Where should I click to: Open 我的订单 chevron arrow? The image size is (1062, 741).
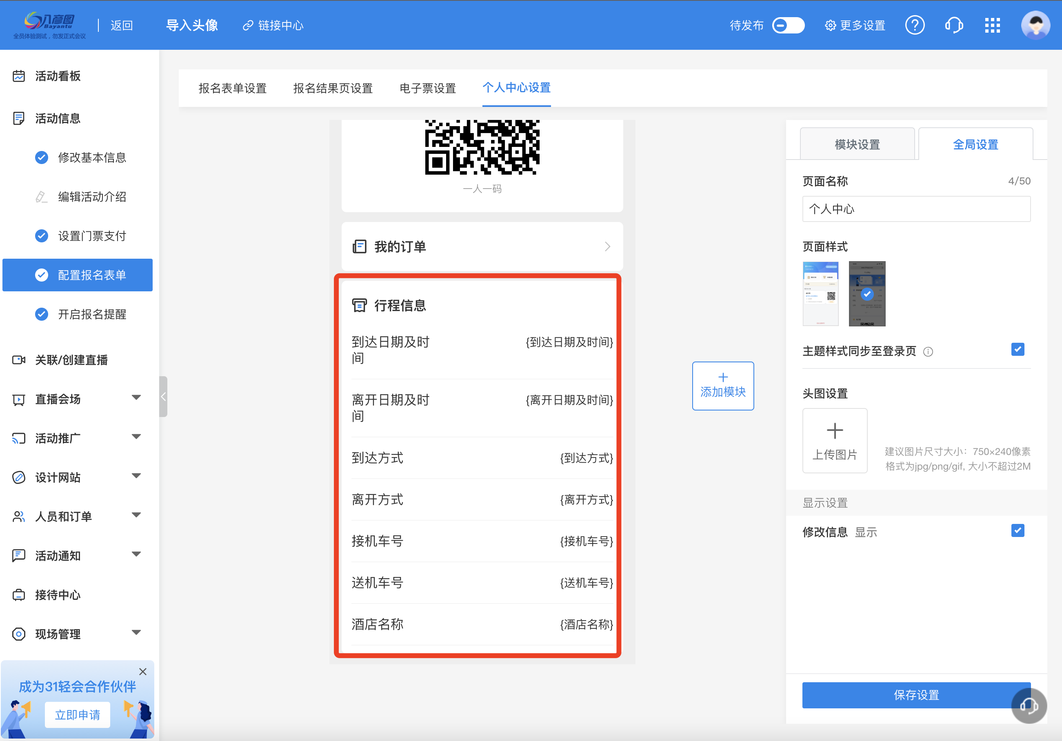click(607, 246)
